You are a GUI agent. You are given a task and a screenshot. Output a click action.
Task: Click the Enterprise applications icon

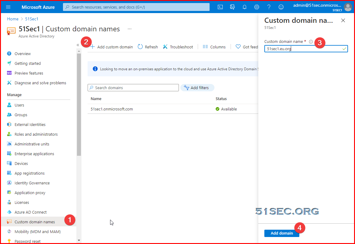[9, 153]
